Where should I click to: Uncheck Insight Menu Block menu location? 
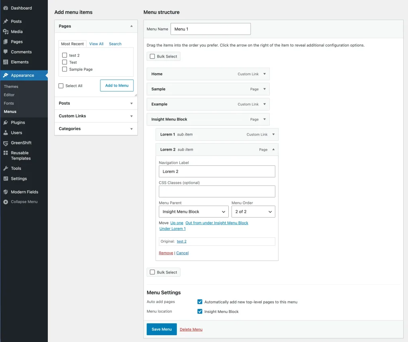[200, 311]
